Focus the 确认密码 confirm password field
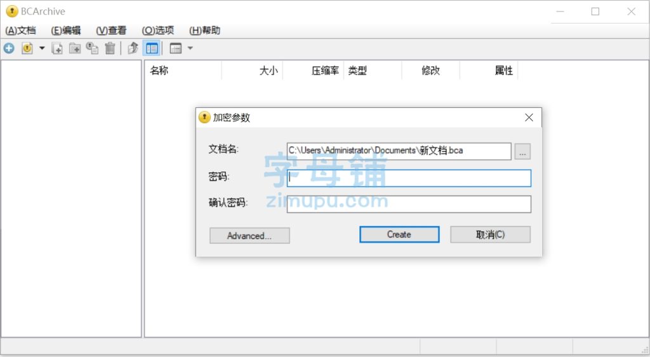This screenshot has width=650, height=357. (x=409, y=204)
